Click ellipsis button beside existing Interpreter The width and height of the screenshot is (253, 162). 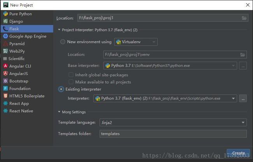tap(243, 99)
